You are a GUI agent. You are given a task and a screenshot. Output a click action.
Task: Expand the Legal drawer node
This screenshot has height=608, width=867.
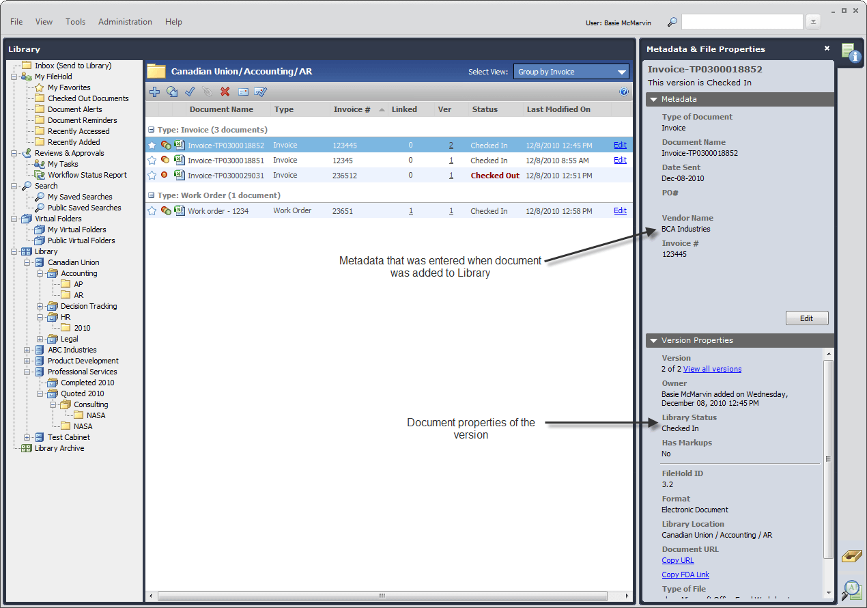point(40,339)
